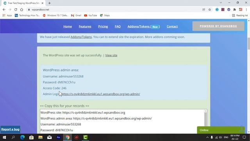Screen dimensions: 250x141
Task: Switch to Chrome taskbar icon
Action: pos(68,137)
